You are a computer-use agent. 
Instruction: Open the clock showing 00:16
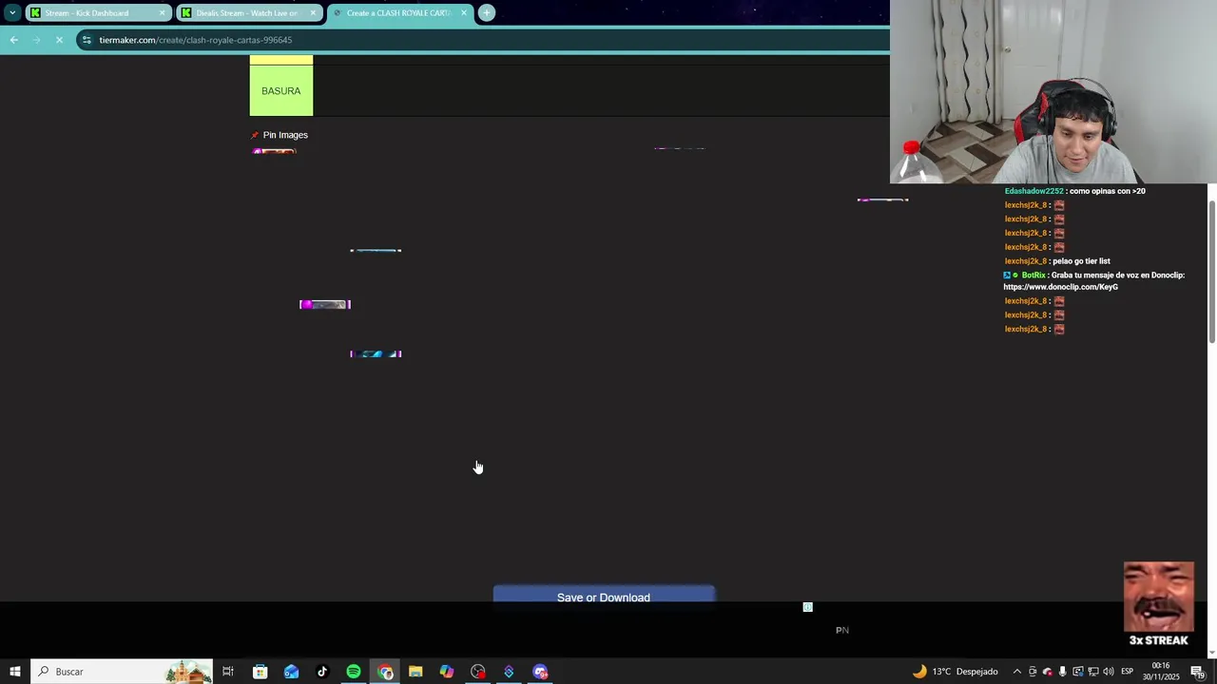tap(1161, 672)
